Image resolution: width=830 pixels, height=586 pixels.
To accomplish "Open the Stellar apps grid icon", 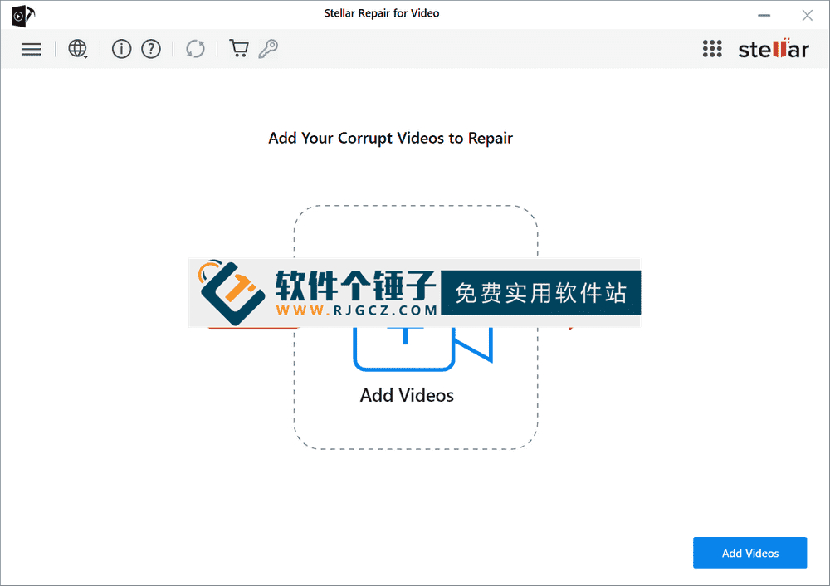I will 712,49.
